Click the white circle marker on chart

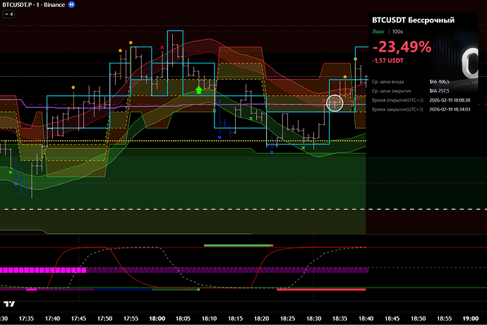point(335,103)
